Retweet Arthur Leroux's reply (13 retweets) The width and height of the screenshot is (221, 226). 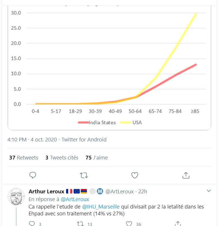(80, 224)
